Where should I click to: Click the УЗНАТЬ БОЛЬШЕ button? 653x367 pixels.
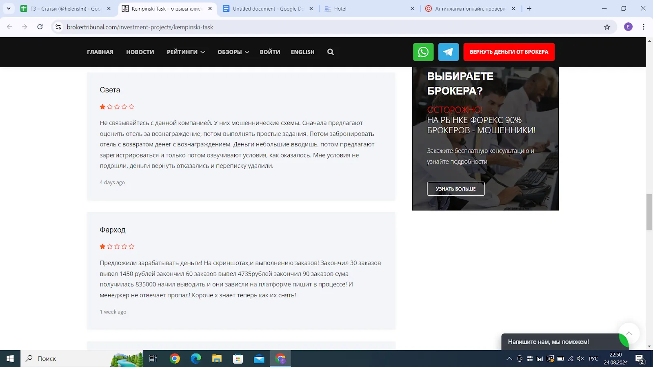(x=456, y=189)
